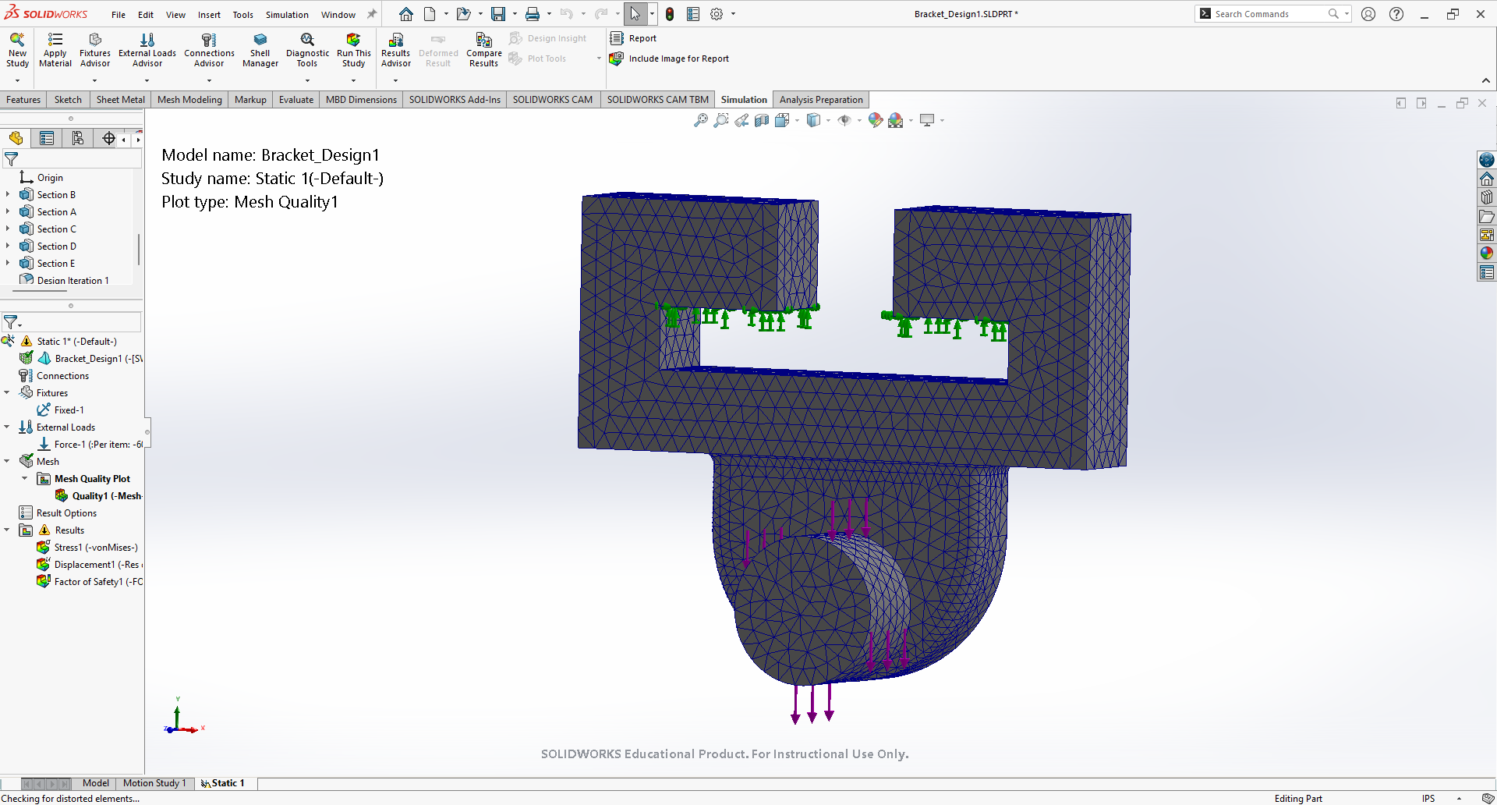Click the Section View icon
Image resolution: width=1497 pixels, height=805 pixels.
(x=762, y=120)
